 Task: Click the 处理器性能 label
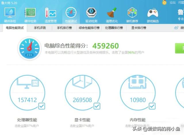[27, 120]
